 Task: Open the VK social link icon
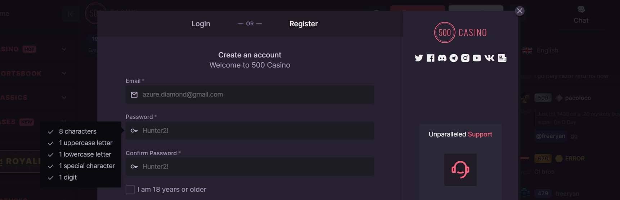489,58
